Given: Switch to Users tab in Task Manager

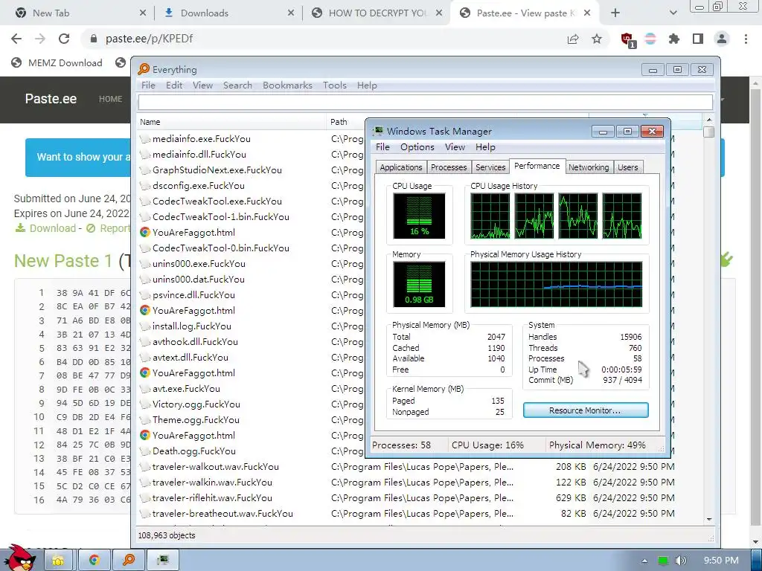Looking at the screenshot, I should (628, 167).
